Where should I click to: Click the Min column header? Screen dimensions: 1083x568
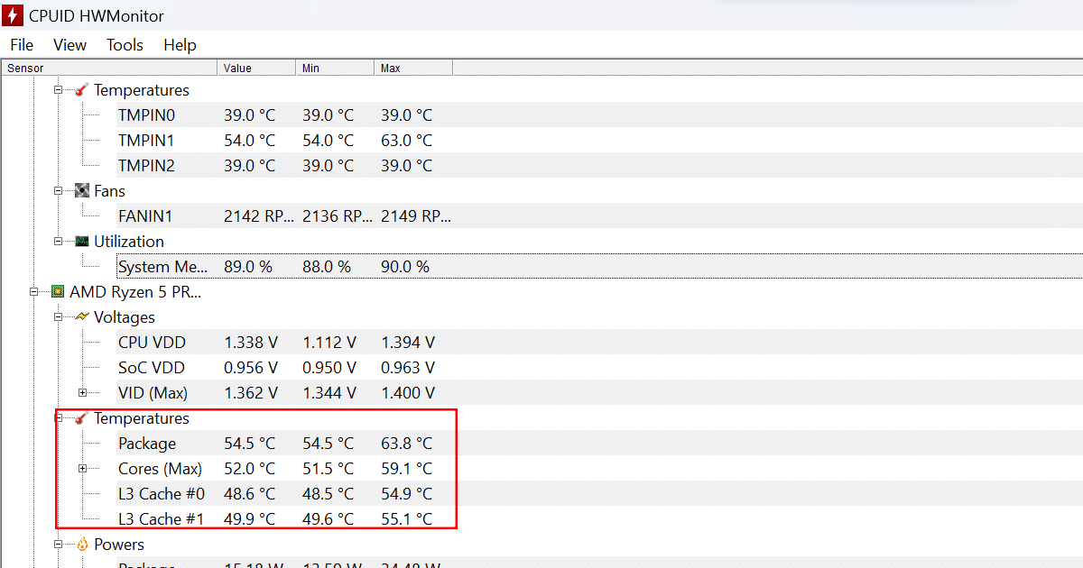pyautogui.click(x=335, y=69)
